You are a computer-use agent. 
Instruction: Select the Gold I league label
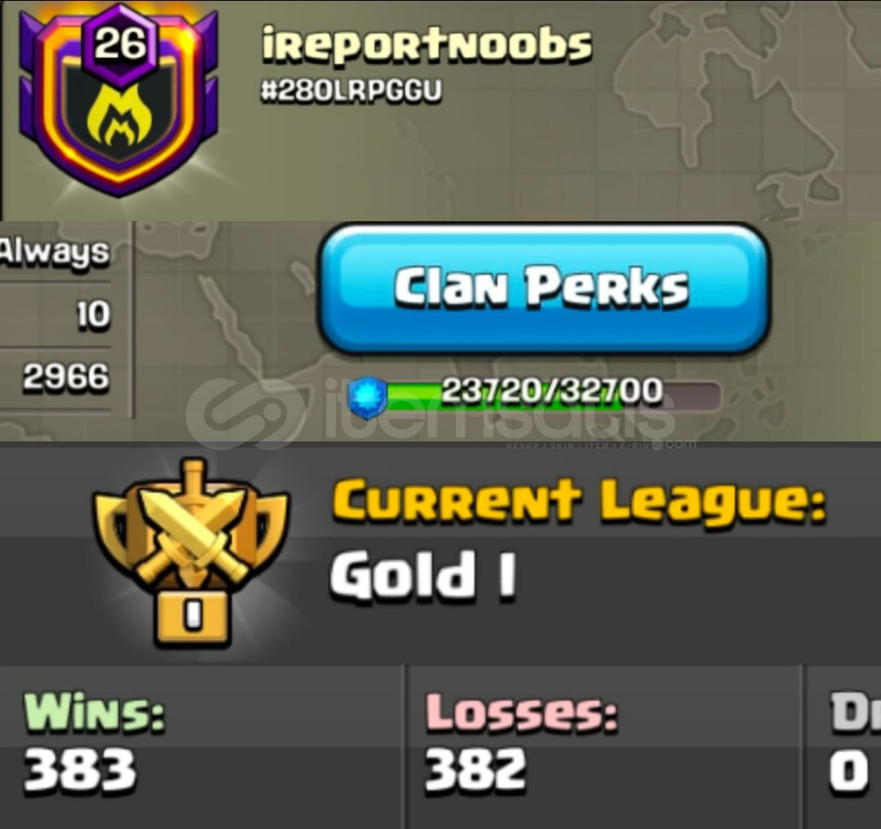[x=423, y=575]
